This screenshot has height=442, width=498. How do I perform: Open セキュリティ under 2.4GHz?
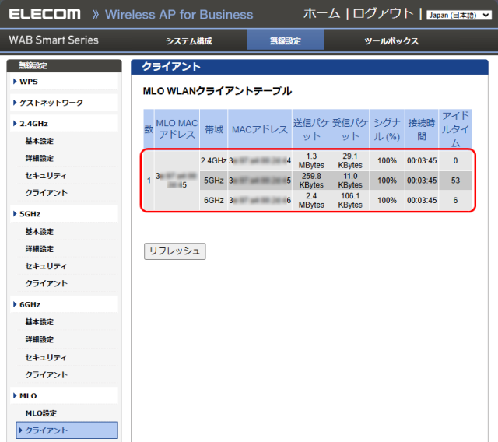tap(46, 176)
